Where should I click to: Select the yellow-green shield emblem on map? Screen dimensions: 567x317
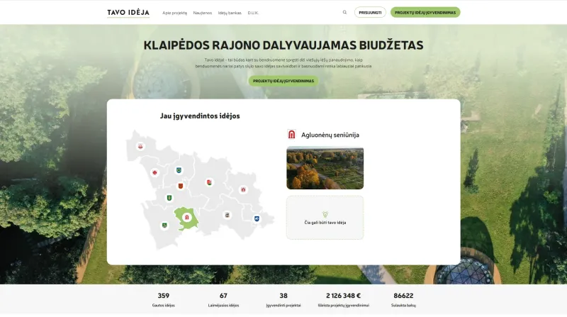[169, 198]
